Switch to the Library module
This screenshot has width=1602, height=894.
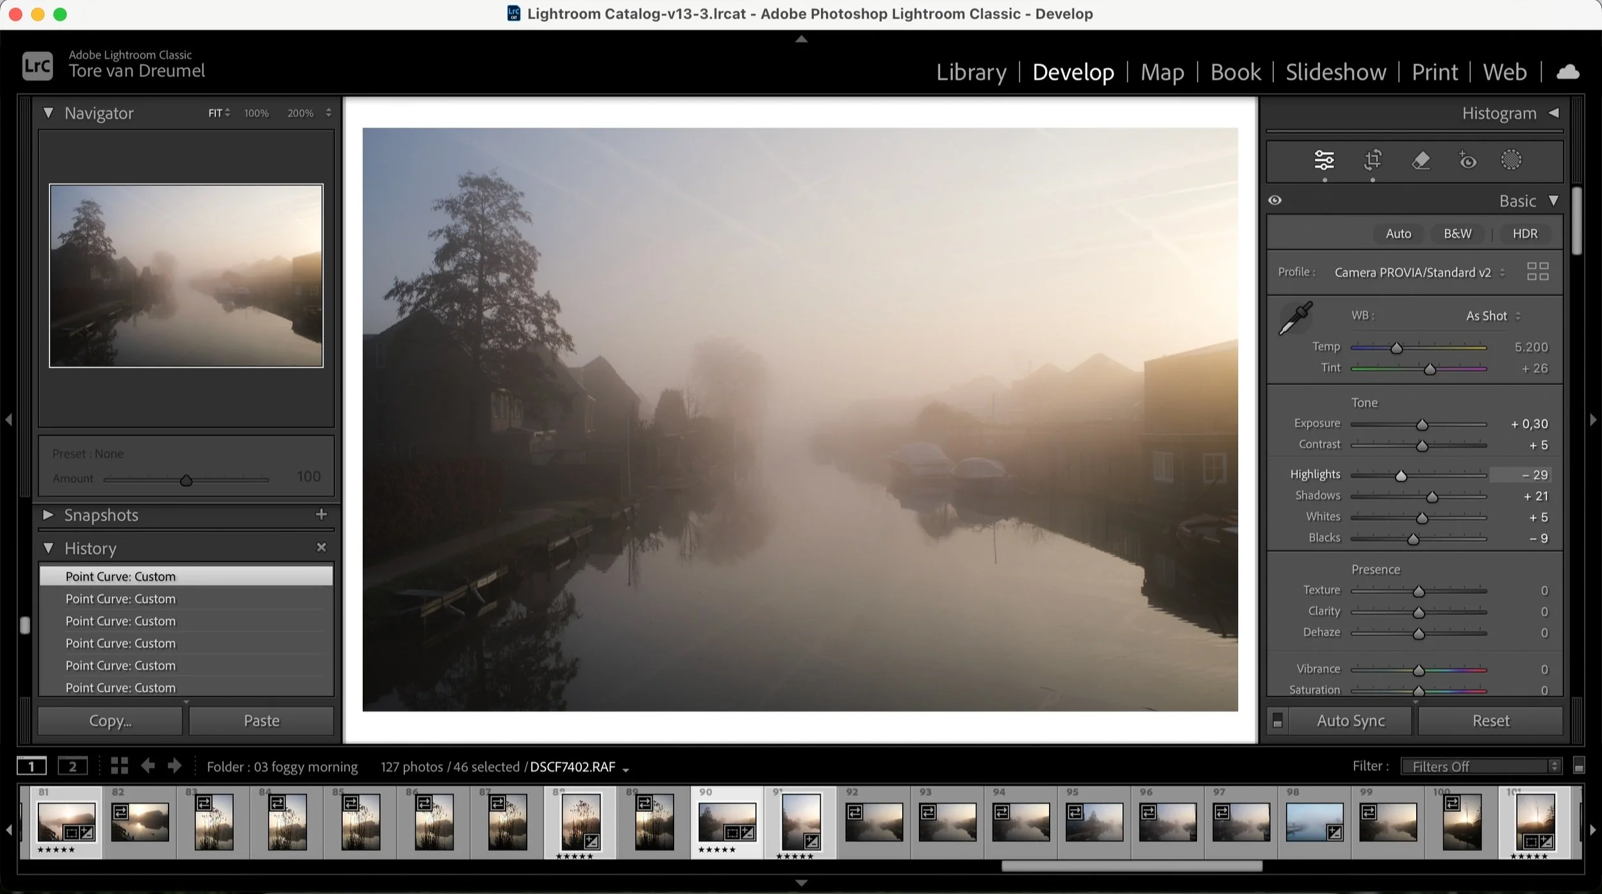971,72
